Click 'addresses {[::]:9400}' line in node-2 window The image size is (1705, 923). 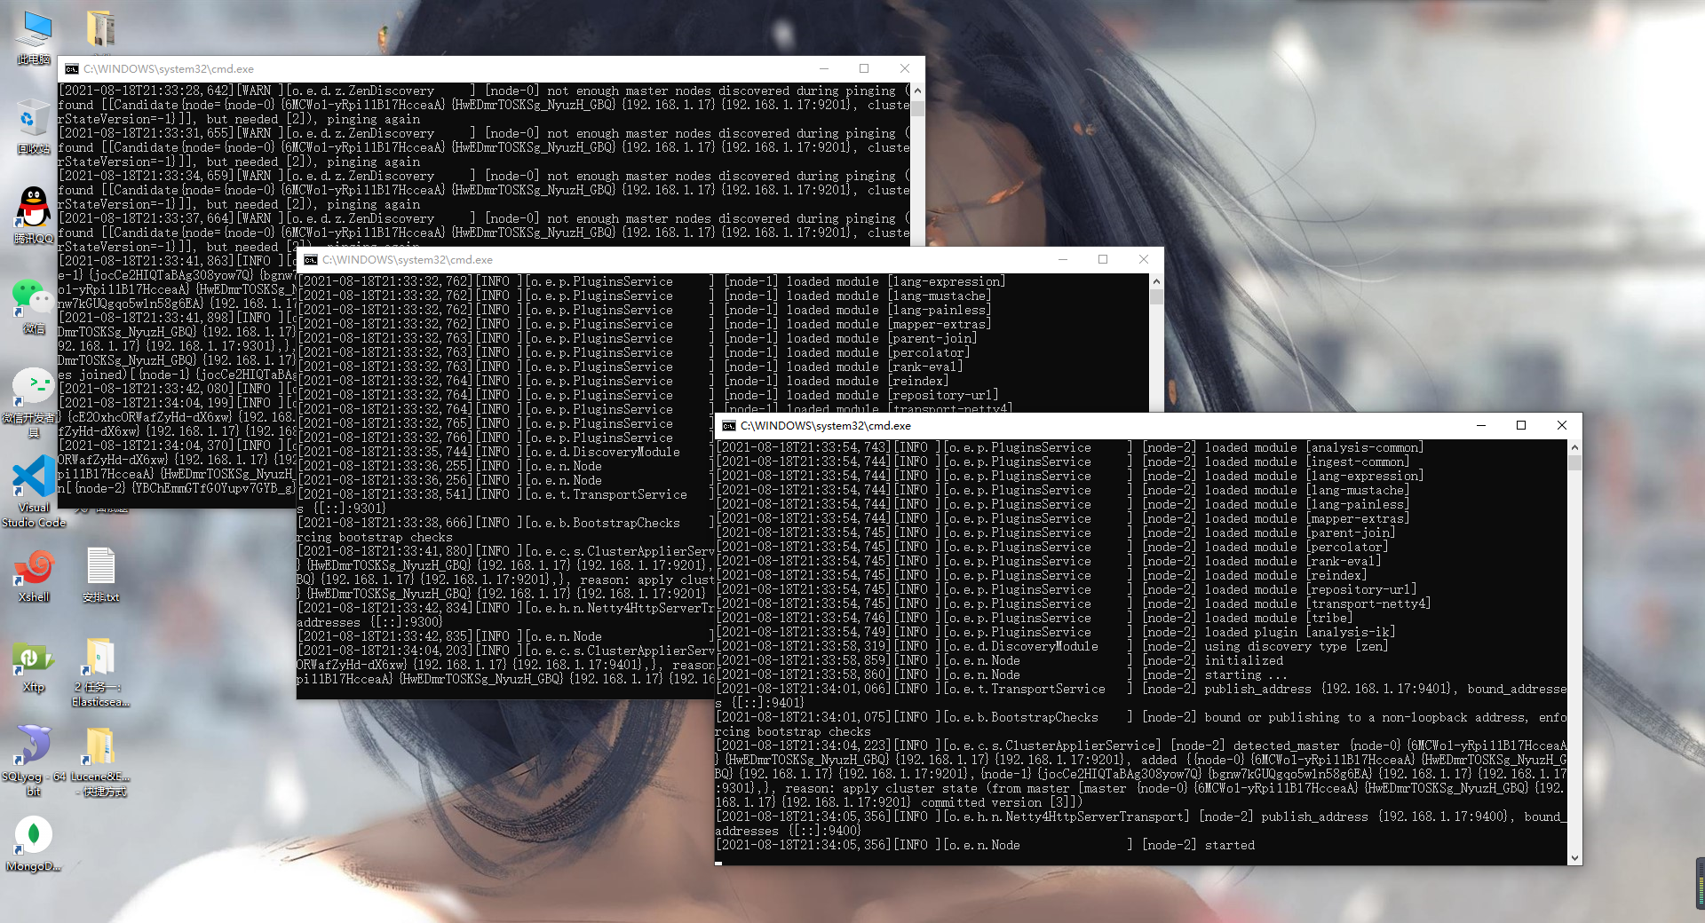[789, 832]
